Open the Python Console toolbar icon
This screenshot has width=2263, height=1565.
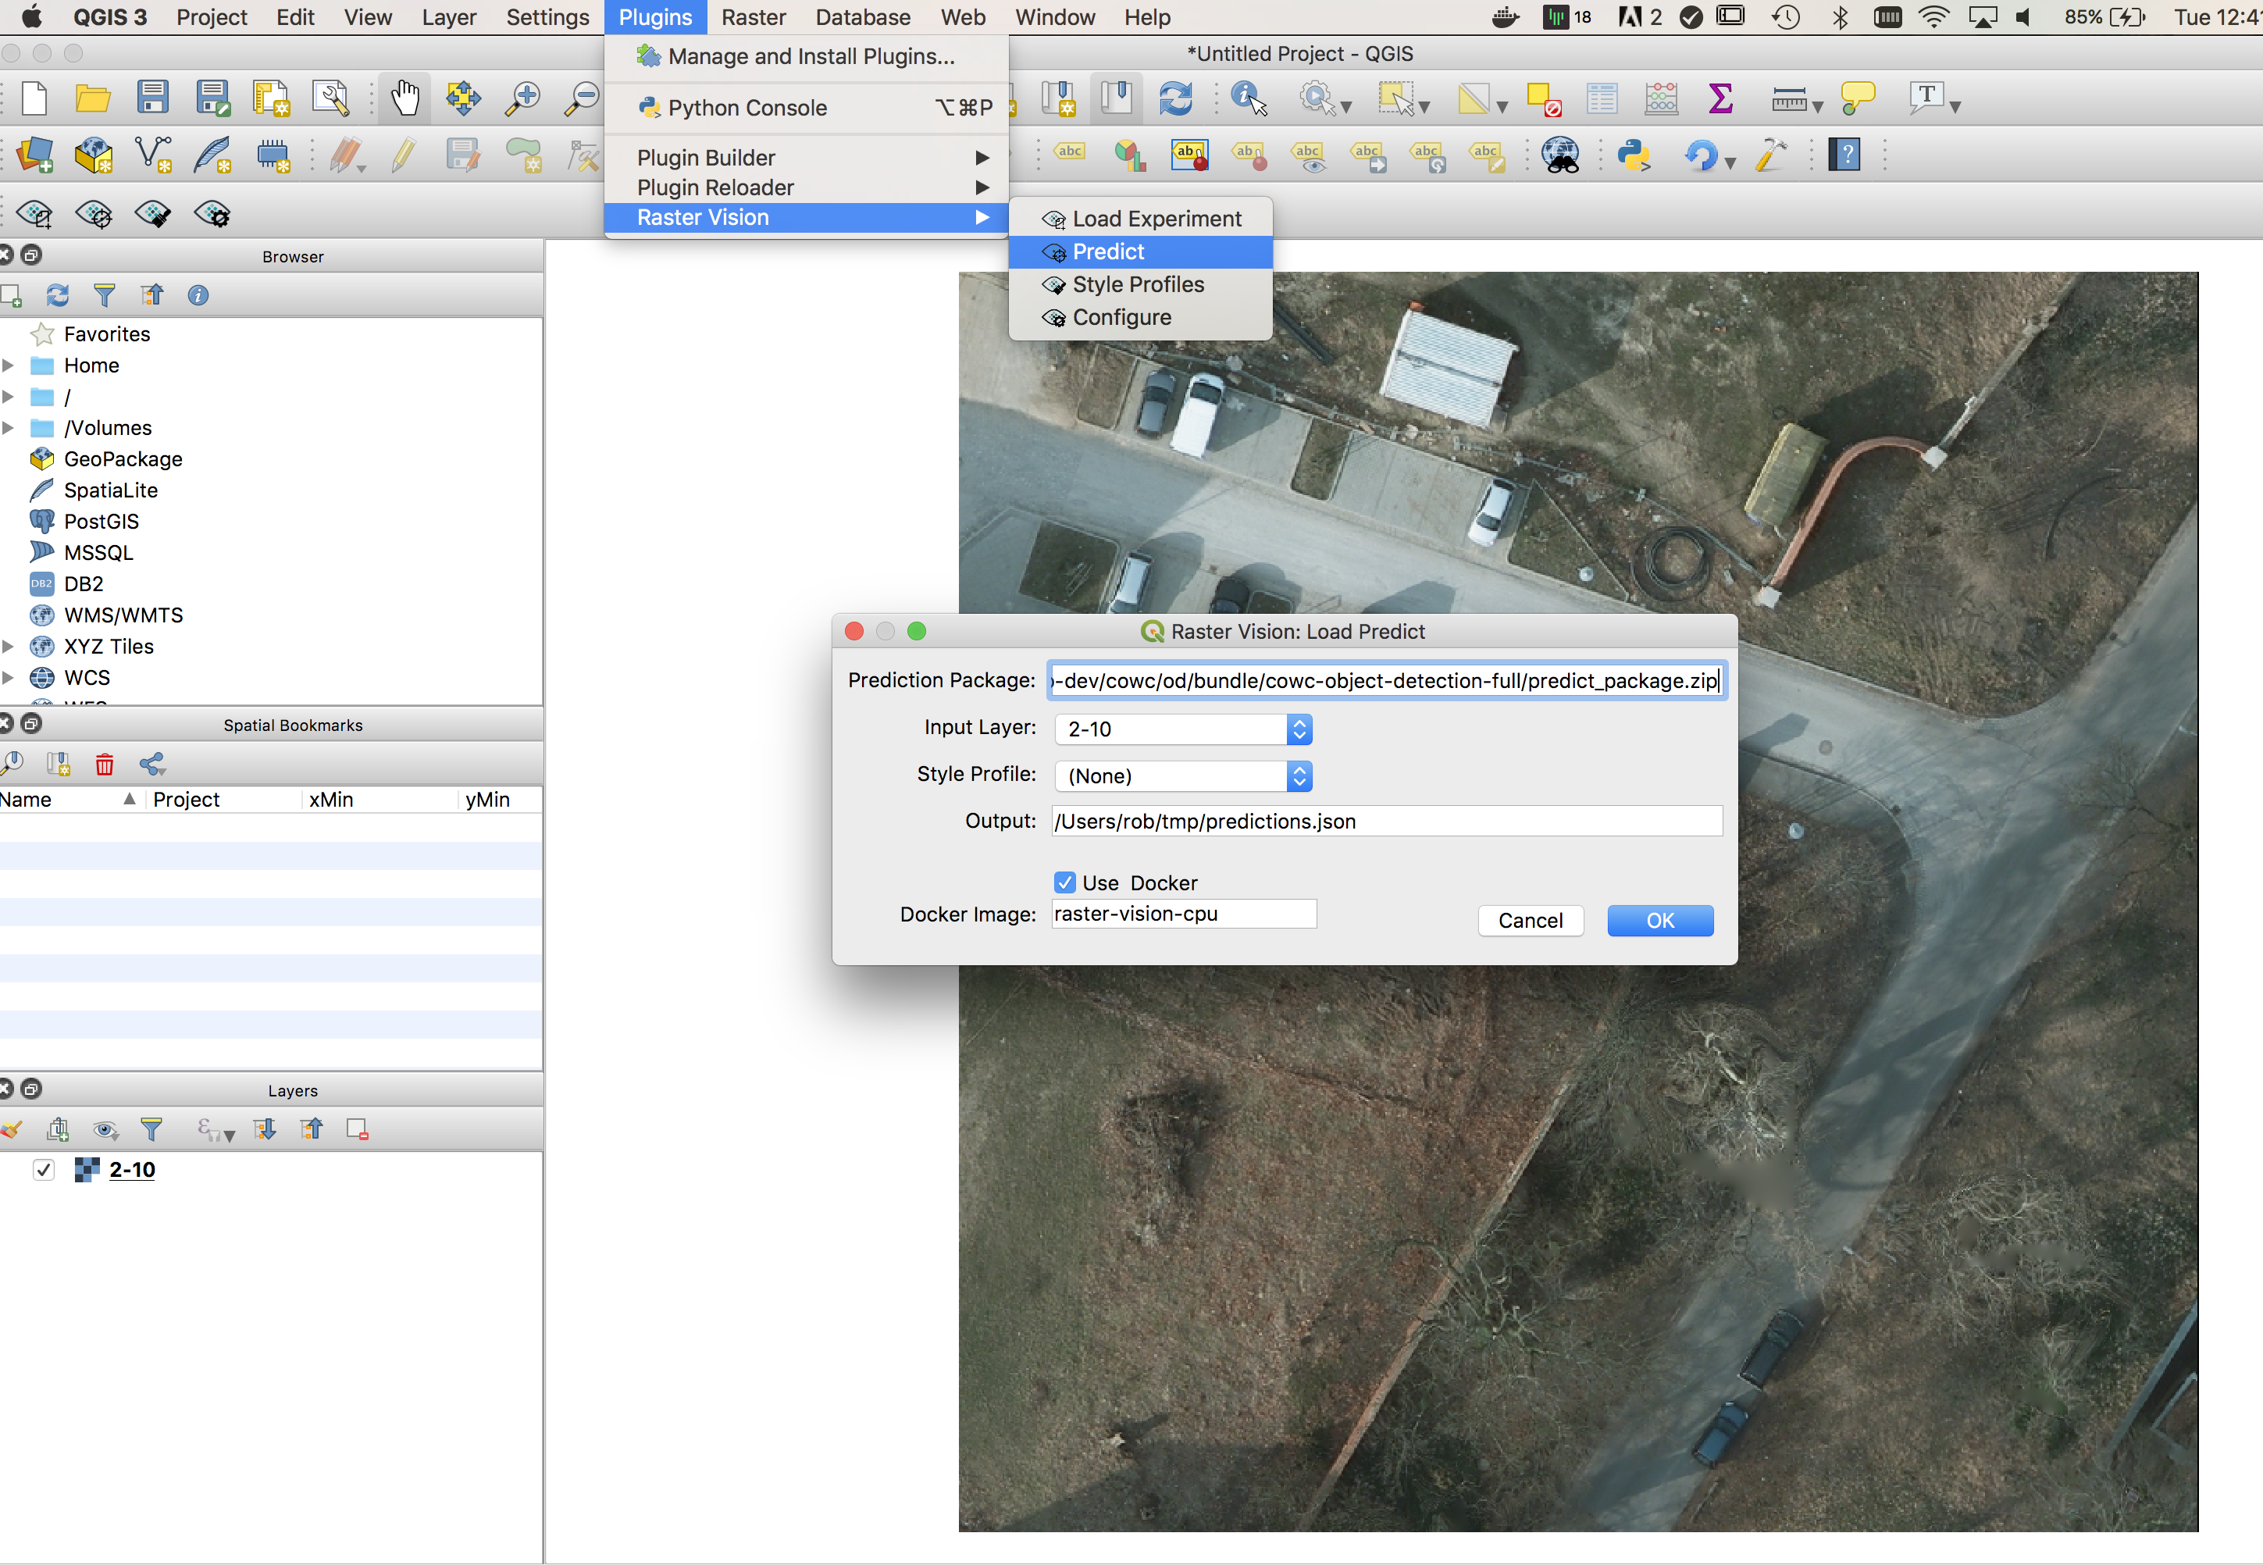coord(1634,155)
